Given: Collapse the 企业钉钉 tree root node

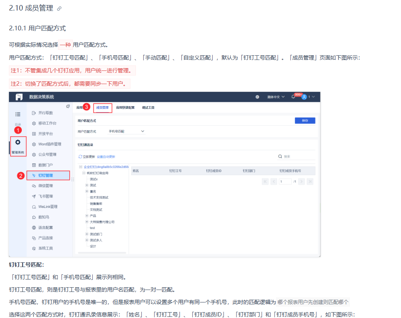Looking at the screenshot, I should (x=81, y=167).
